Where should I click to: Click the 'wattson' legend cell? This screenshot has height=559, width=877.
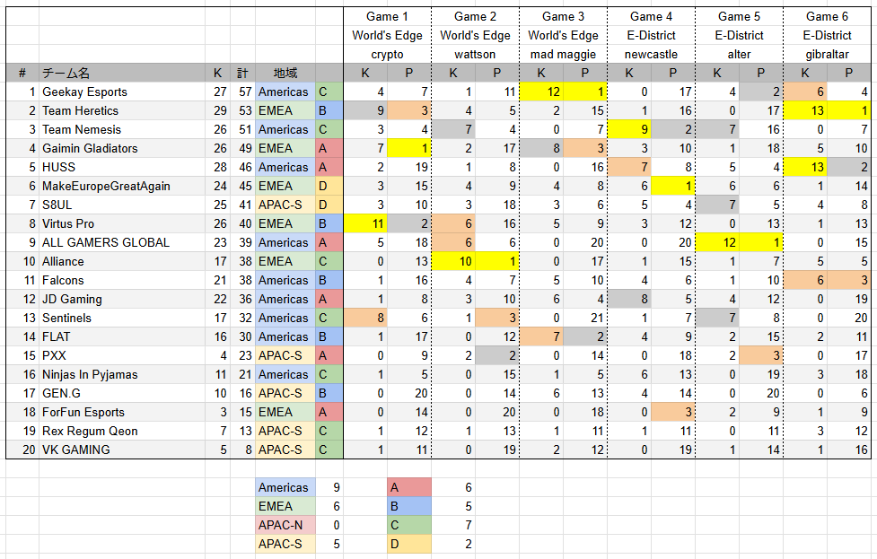coord(475,54)
